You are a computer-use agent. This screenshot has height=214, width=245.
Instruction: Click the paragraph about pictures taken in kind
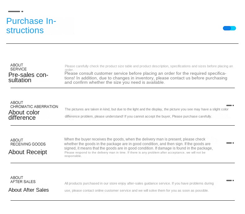(x=146, y=113)
